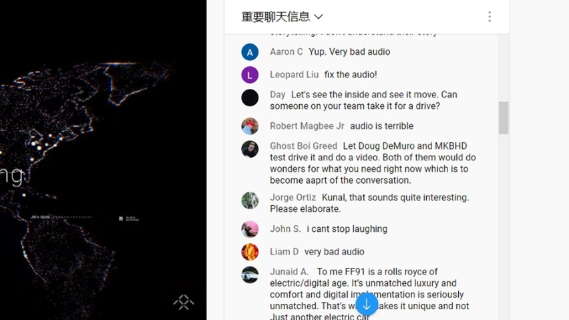Open Junaid A.'s car avatar

[250, 275]
